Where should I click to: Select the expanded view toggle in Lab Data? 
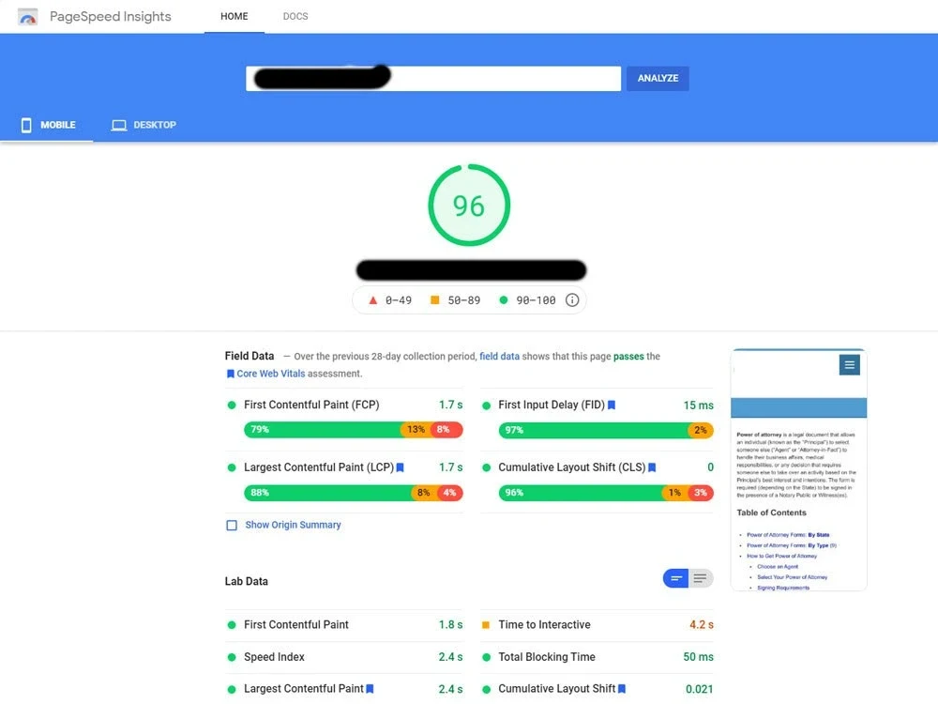coord(701,578)
